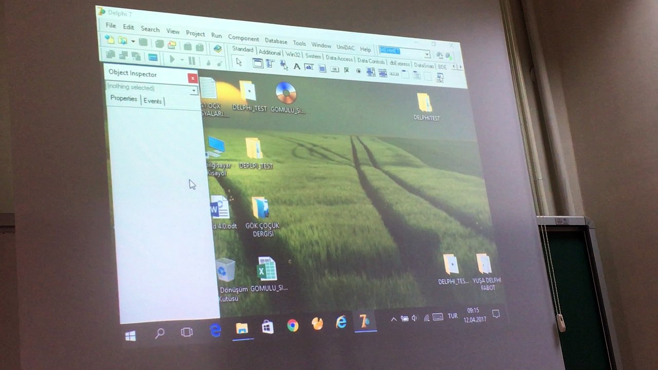Open Google Chrome from the taskbar

[293, 326]
